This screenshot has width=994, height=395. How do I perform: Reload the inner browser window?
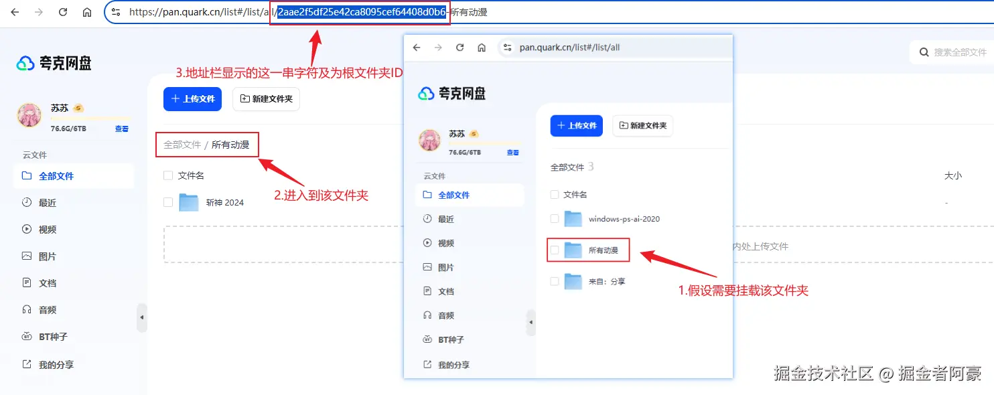[x=459, y=48]
